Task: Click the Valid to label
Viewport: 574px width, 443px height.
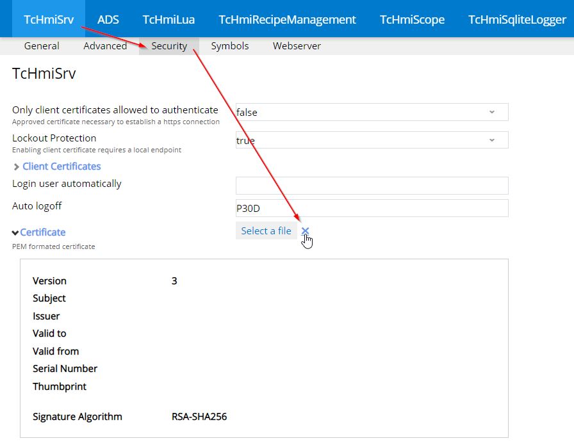Action: click(x=49, y=334)
